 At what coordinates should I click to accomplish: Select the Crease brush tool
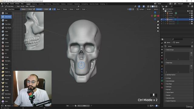click(x=6, y=42)
